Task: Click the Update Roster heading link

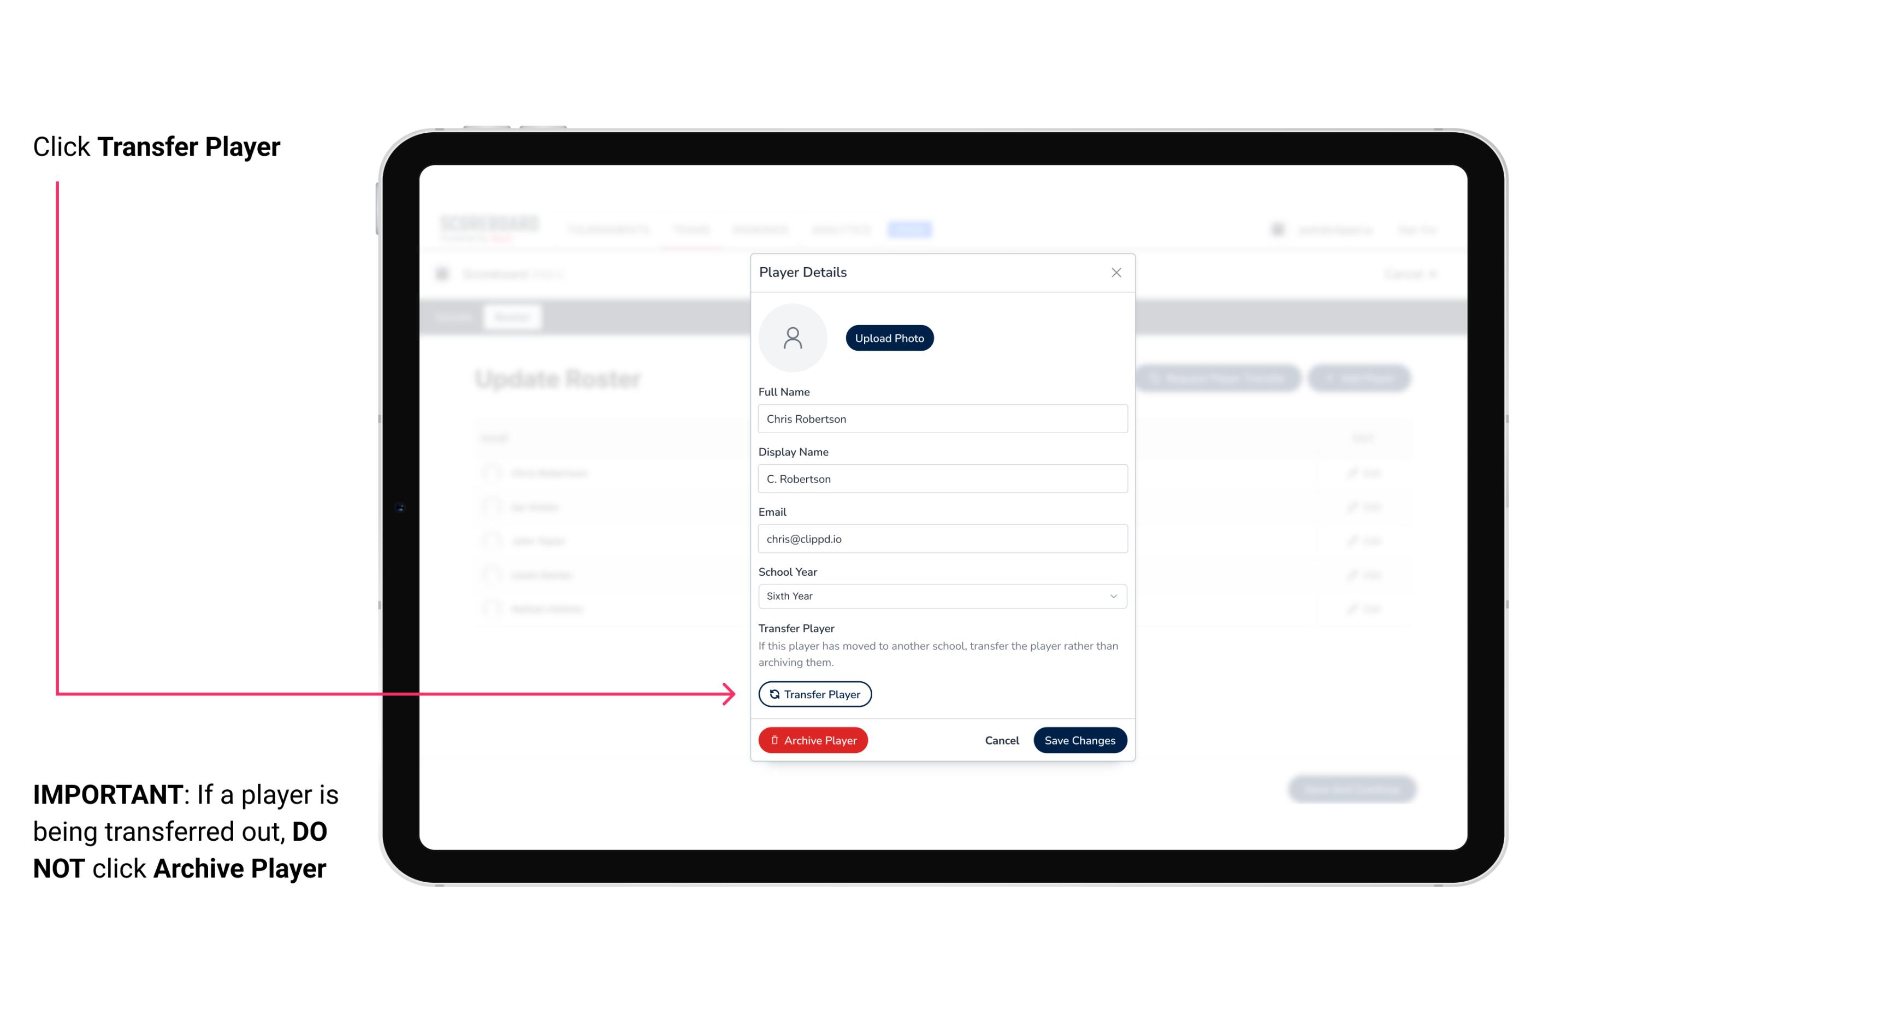Action: click(561, 377)
